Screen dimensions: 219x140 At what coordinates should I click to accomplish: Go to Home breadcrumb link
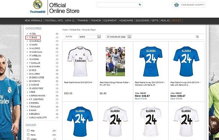[x=65, y=30]
